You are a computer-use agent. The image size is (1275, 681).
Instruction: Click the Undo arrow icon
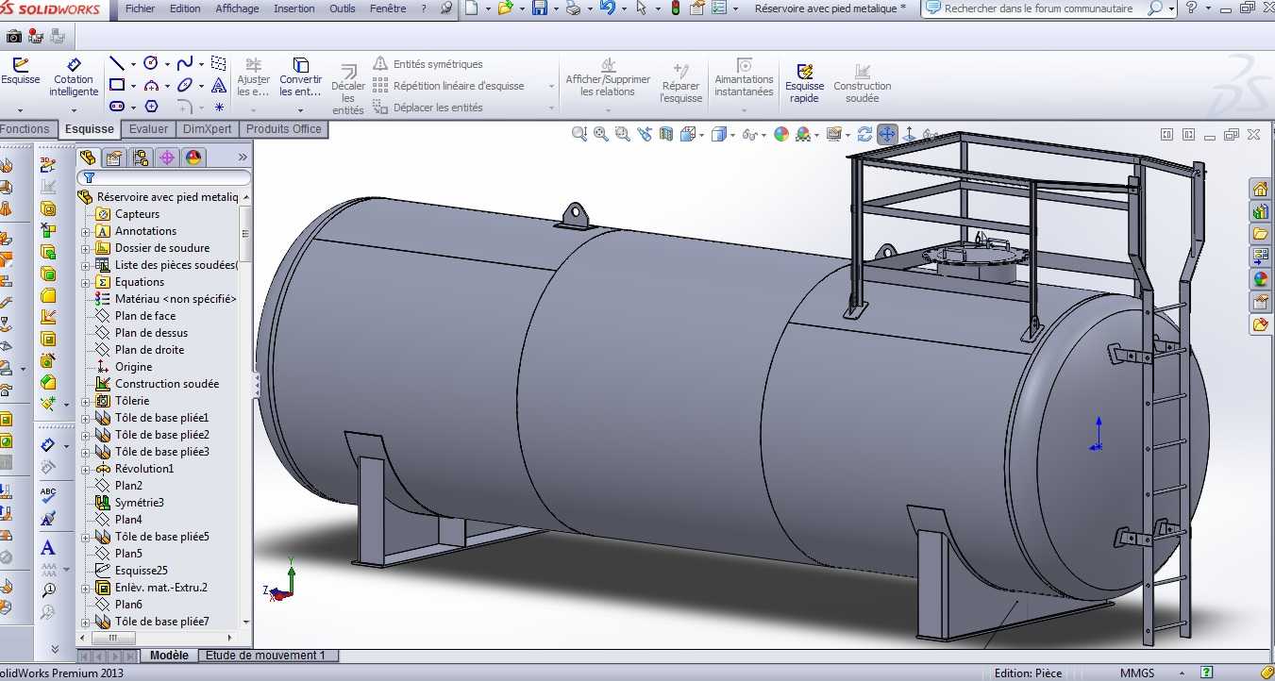607,8
